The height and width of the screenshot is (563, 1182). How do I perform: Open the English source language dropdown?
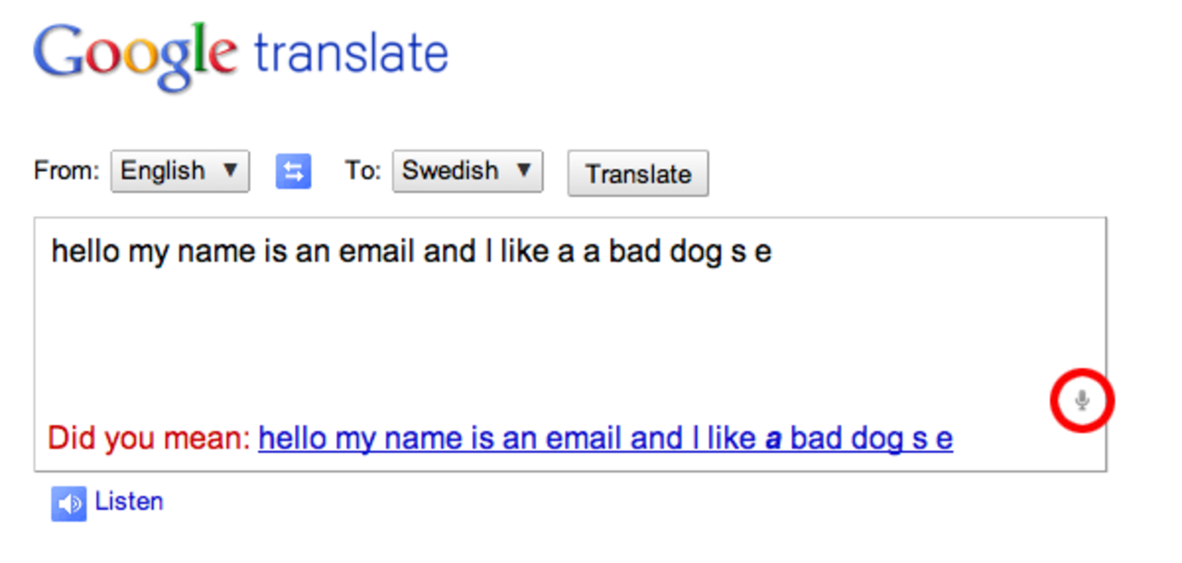[x=180, y=172]
